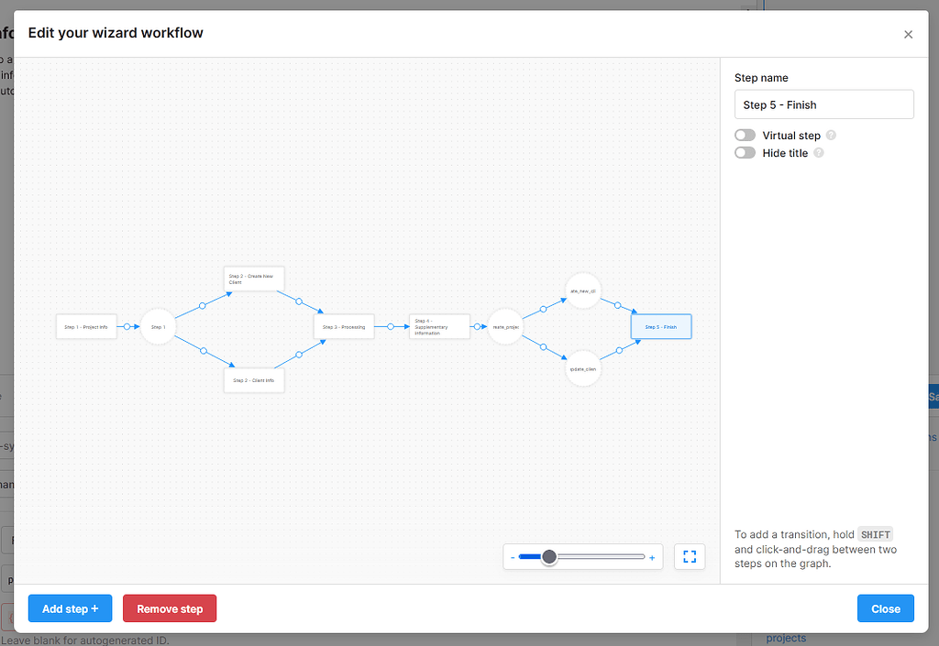Click the zoom slider handle
This screenshot has height=646, width=939.
pos(549,556)
